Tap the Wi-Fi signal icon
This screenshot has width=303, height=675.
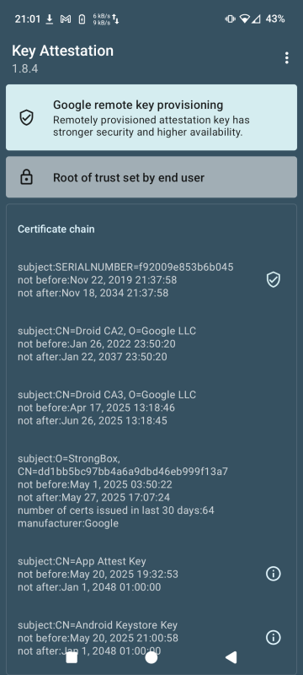point(245,19)
